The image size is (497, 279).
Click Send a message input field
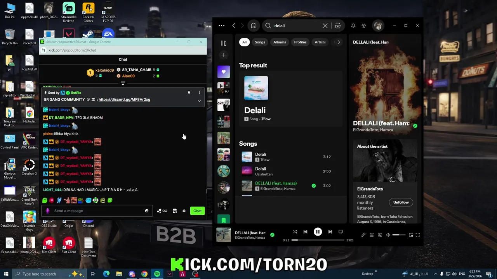pyautogui.click(x=97, y=211)
